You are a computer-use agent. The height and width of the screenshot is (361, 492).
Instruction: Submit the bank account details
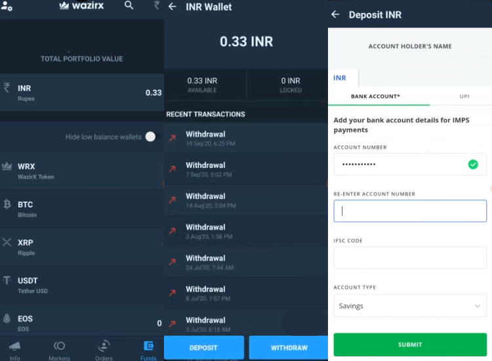click(410, 345)
